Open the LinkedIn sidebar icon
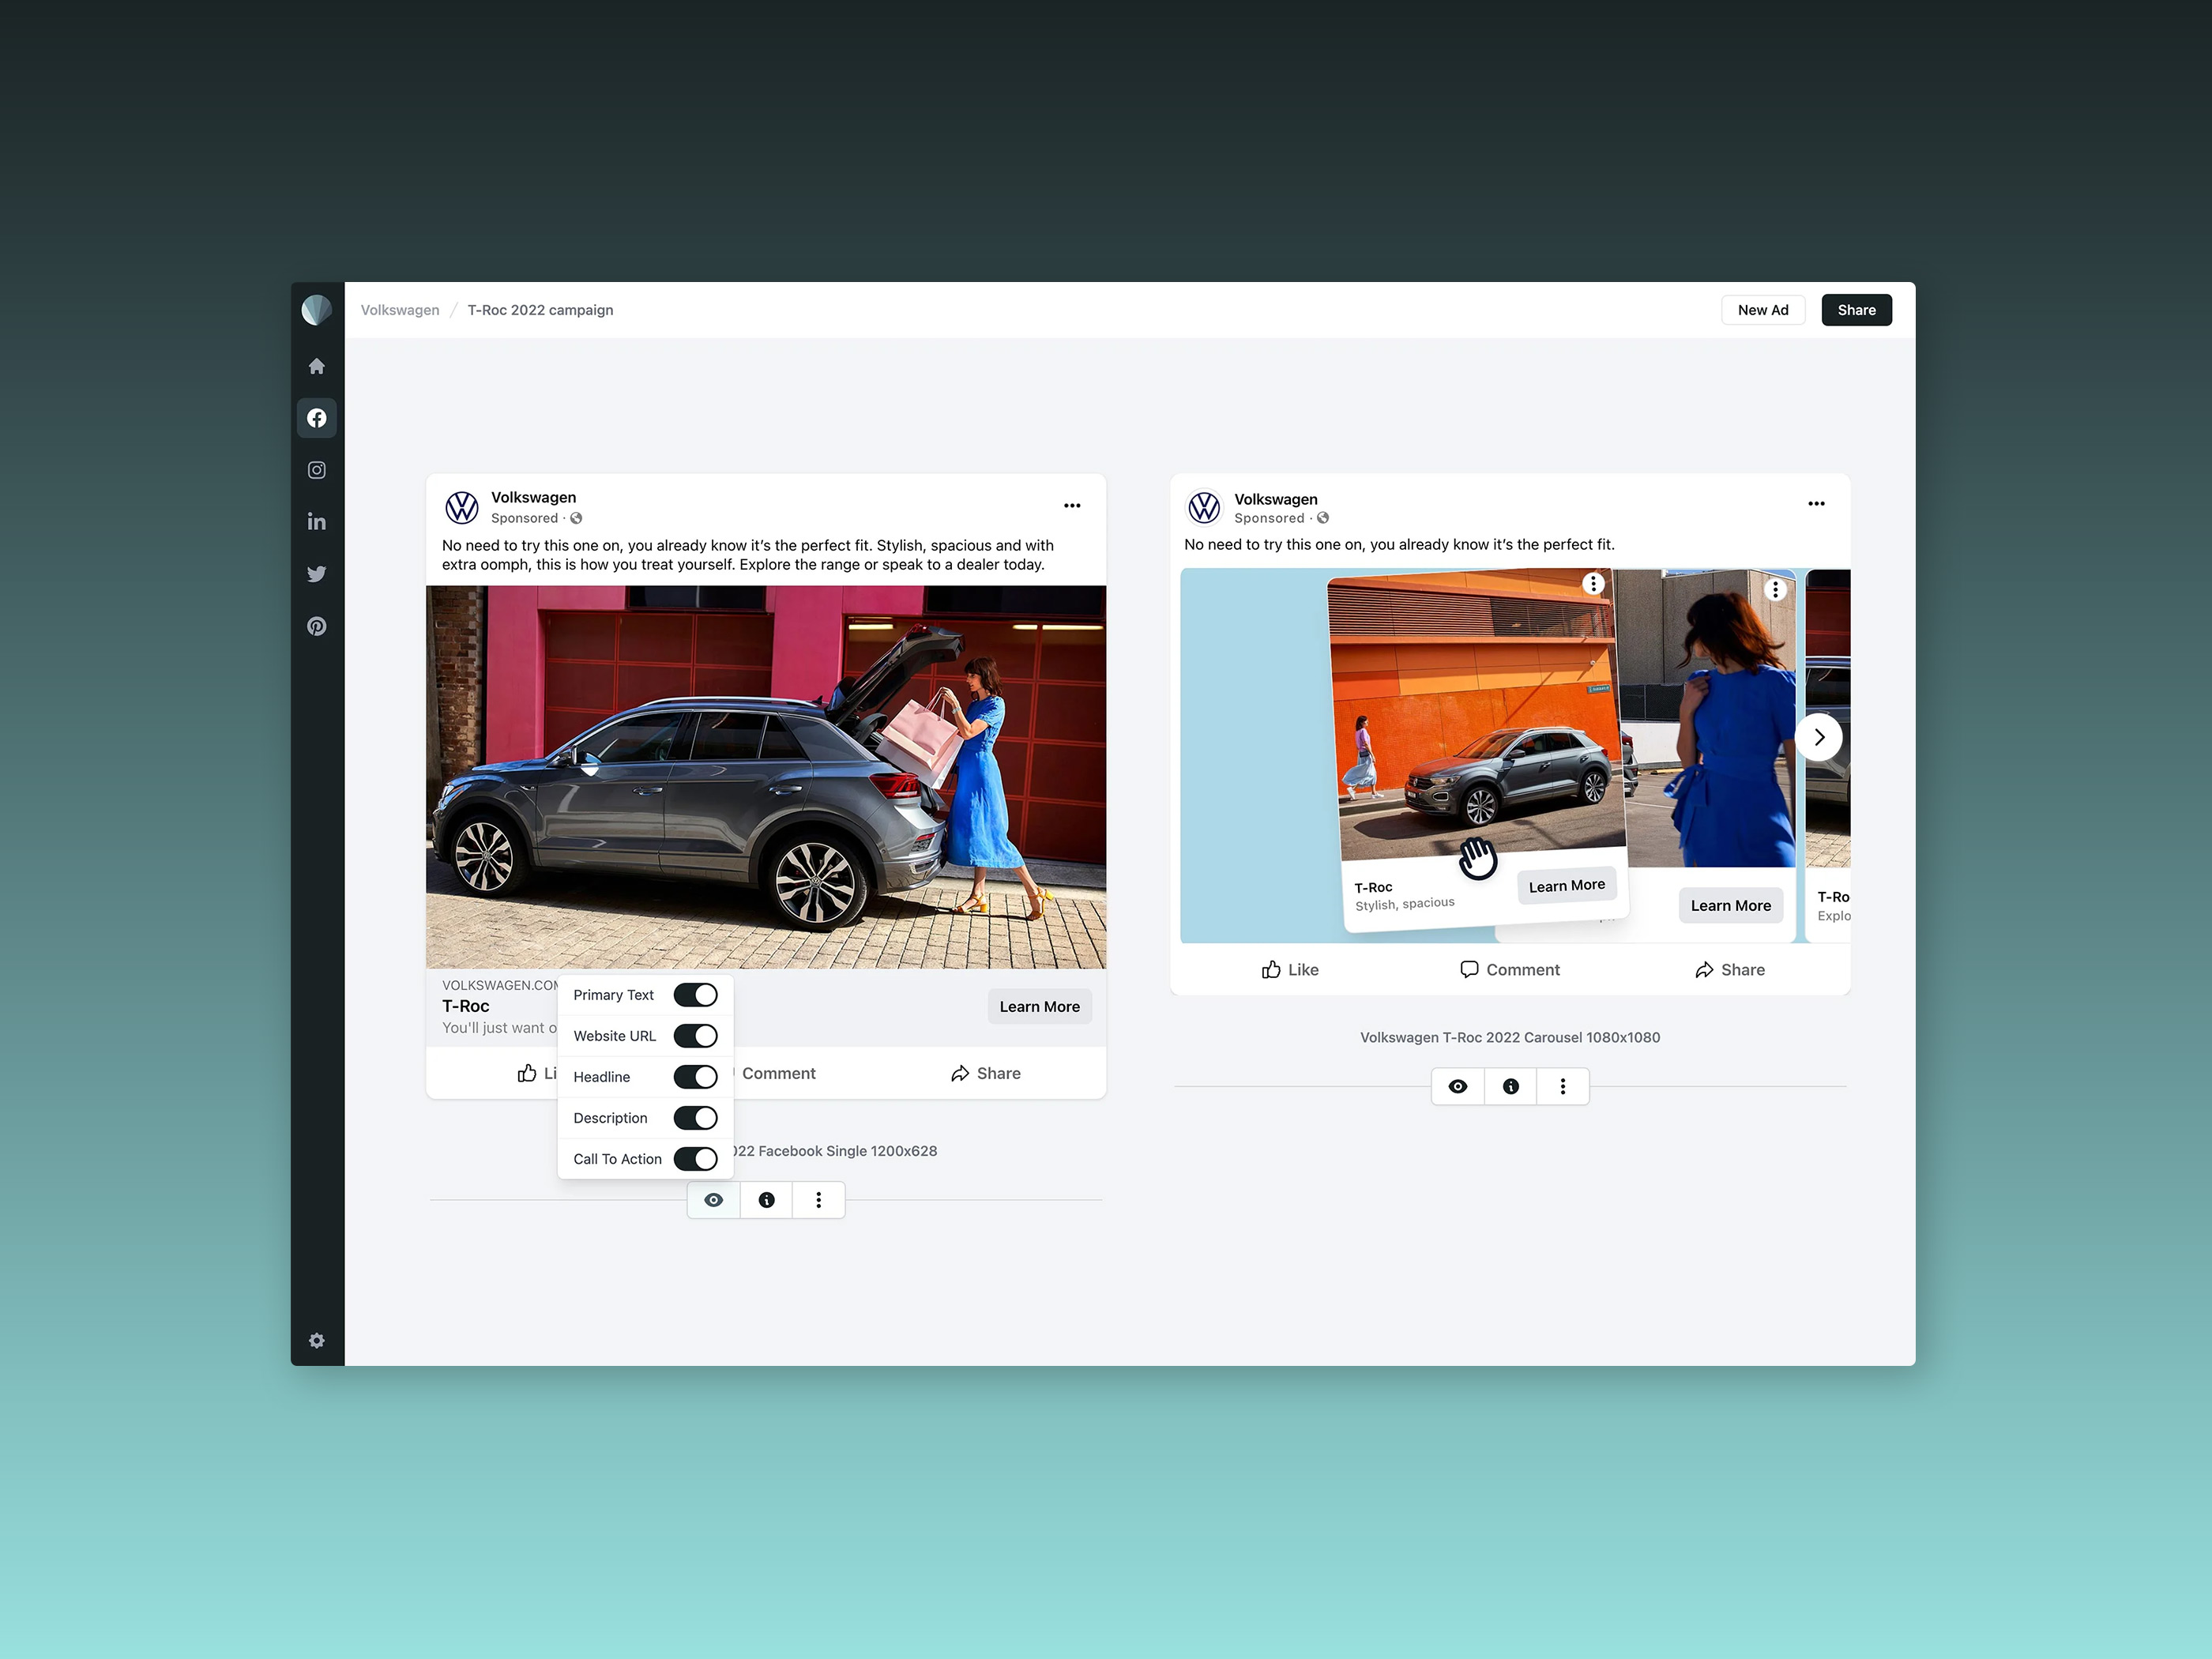This screenshot has width=2212, height=1659. click(316, 522)
